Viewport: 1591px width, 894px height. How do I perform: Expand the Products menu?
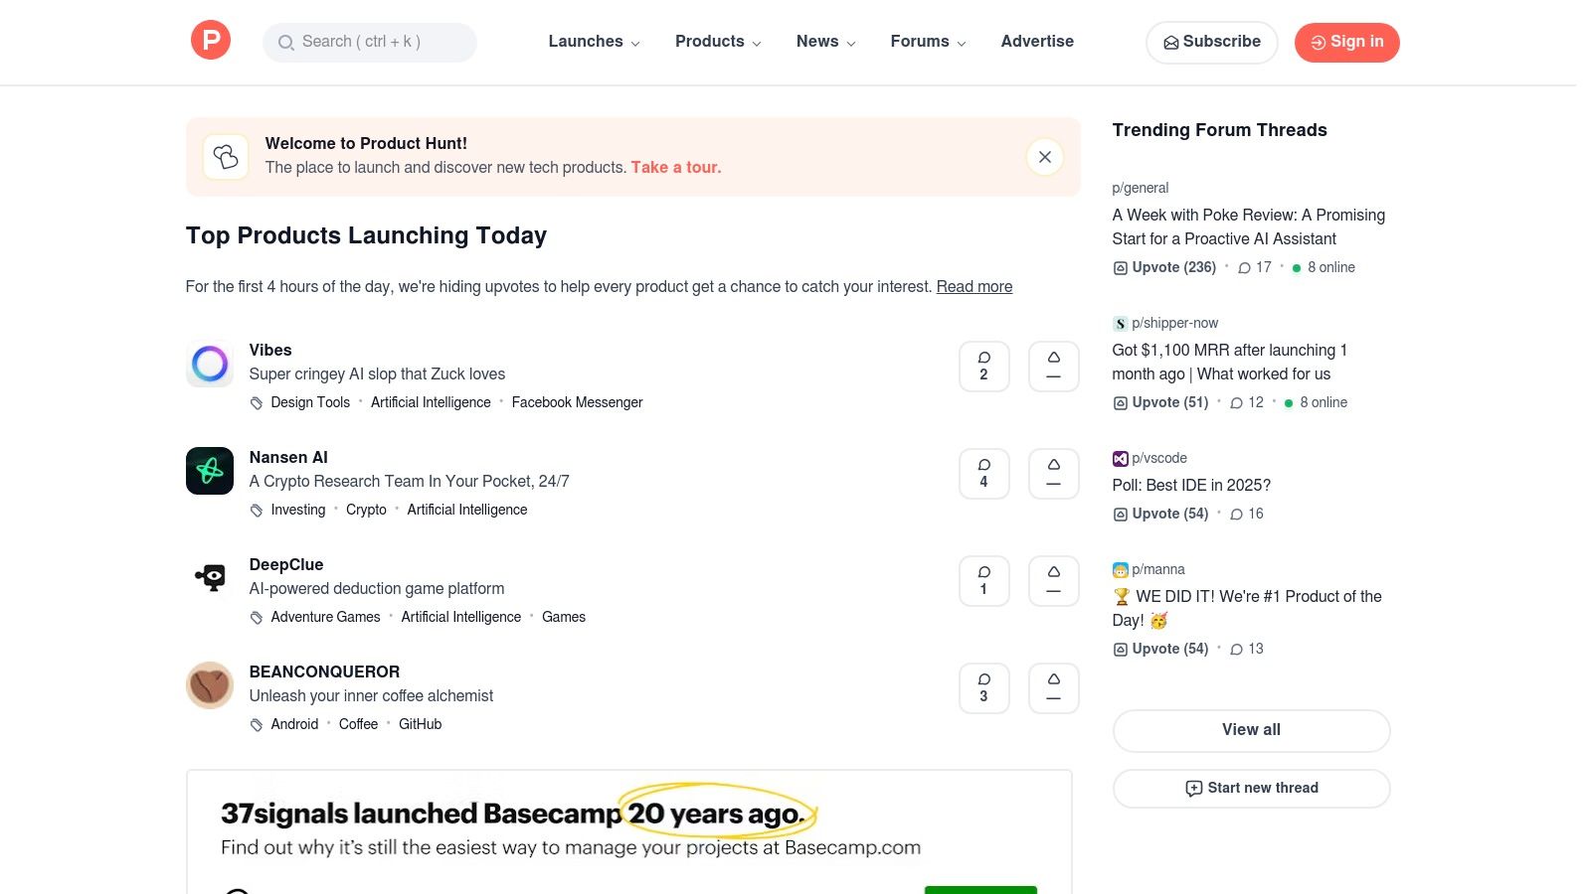click(718, 42)
